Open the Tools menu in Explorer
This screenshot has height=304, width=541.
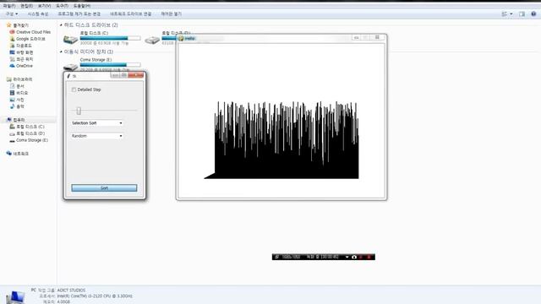click(x=62, y=6)
